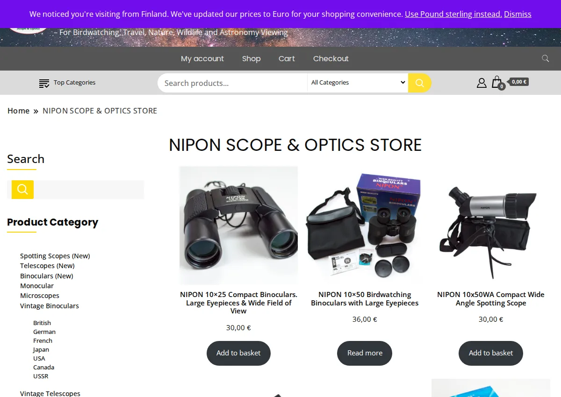This screenshot has height=397, width=561.
Task: Click the NIPON SCOPE & OPTICS STORE breadcrumb text
Action: click(100, 111)
